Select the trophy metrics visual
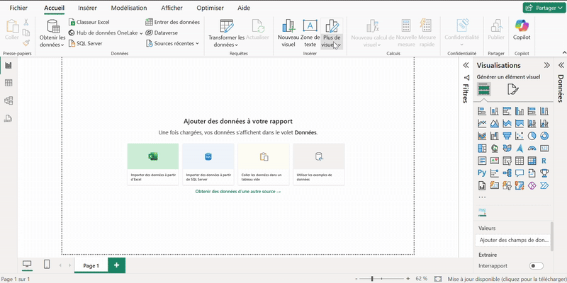Viewport: 567px width, 283px height. pyautogui.click(x=544, y=173)
